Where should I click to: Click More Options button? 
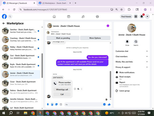click(x=95, y=38)
